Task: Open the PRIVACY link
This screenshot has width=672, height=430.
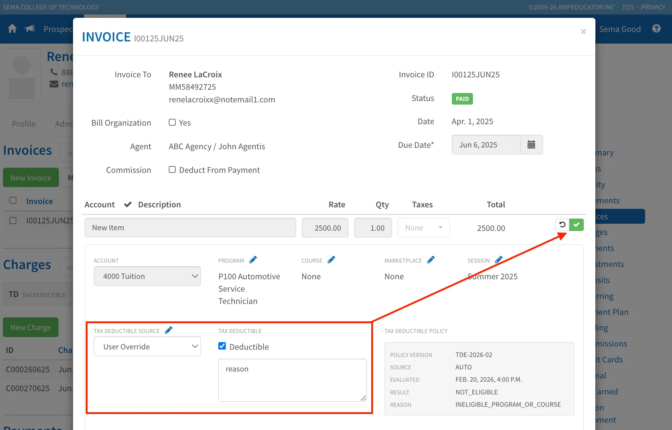Action: (653, 7)
